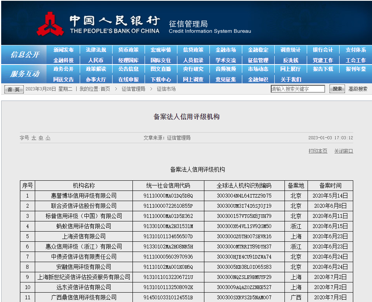
Task: Open 学术交流 navigation item
Action: (225, 60)
